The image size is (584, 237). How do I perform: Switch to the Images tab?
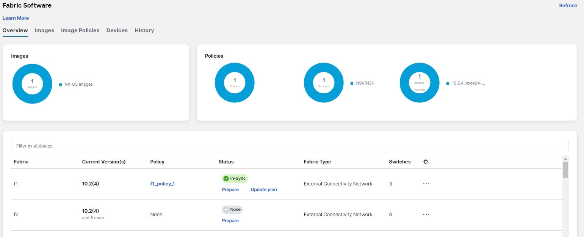(x=44, y=30)
